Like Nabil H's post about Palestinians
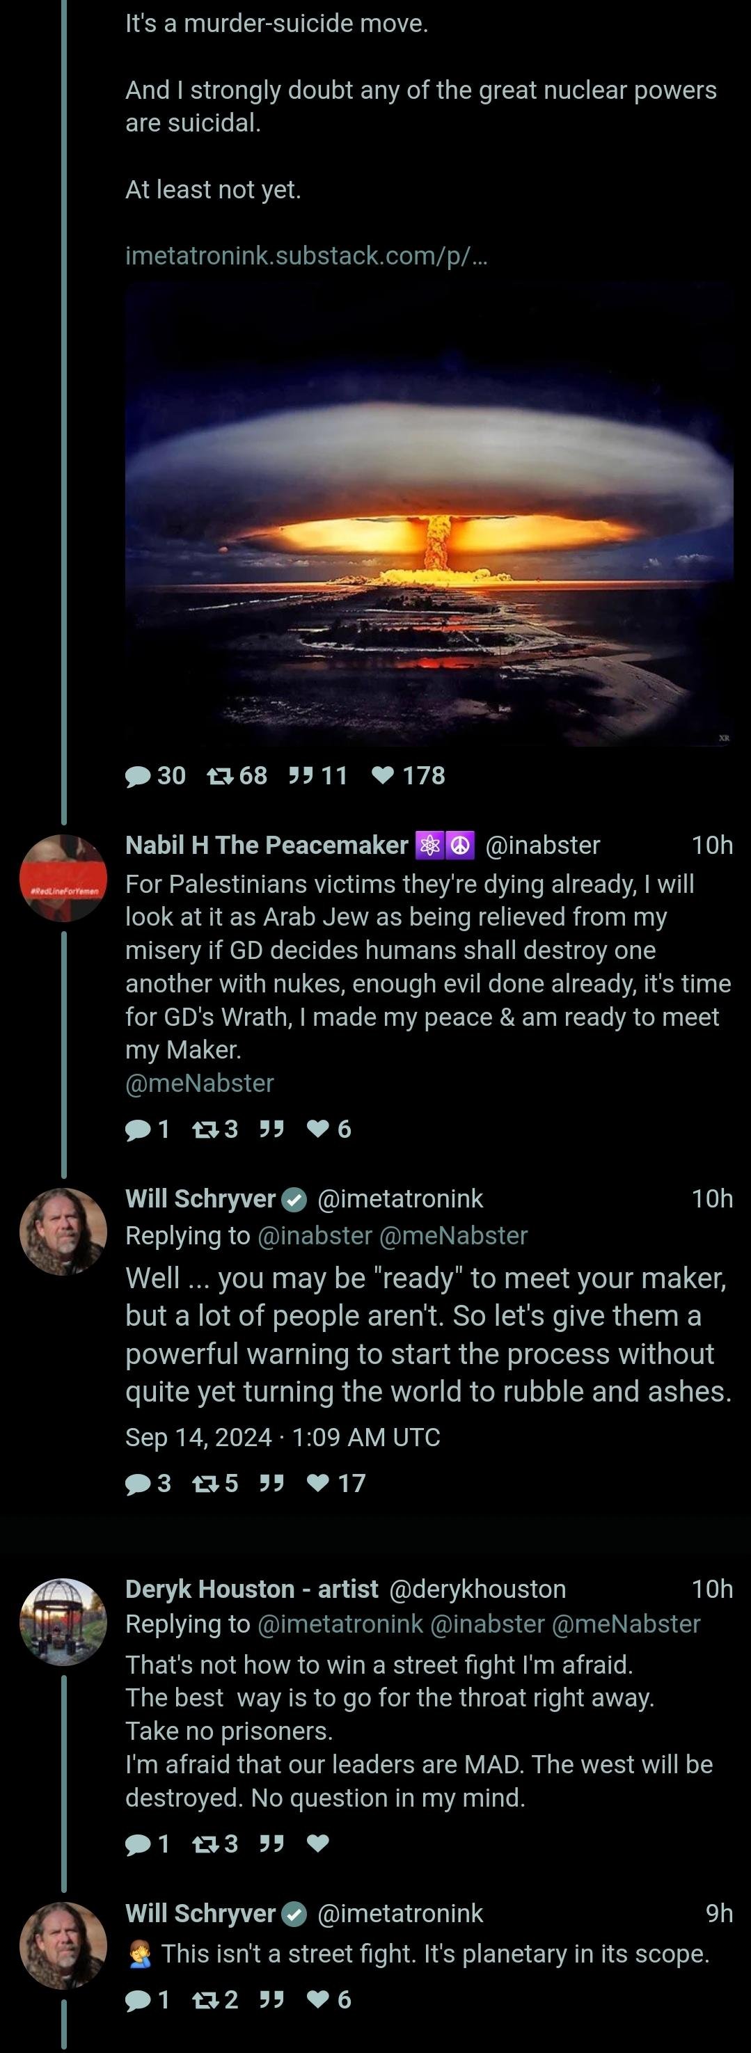Screen dimensions: 751x2053 [x=318, y=1129]
